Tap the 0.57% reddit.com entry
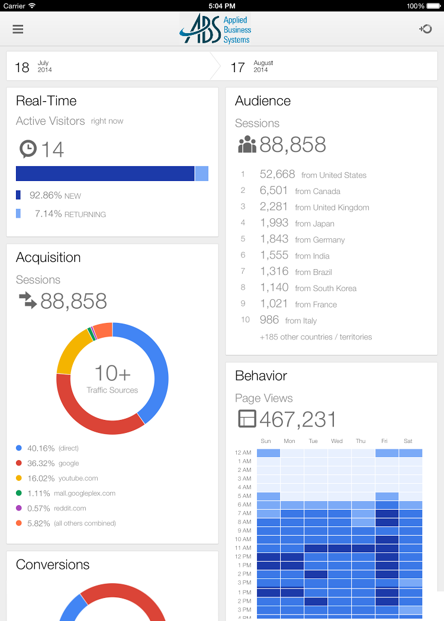444x621 pixels. click(51, 507)
